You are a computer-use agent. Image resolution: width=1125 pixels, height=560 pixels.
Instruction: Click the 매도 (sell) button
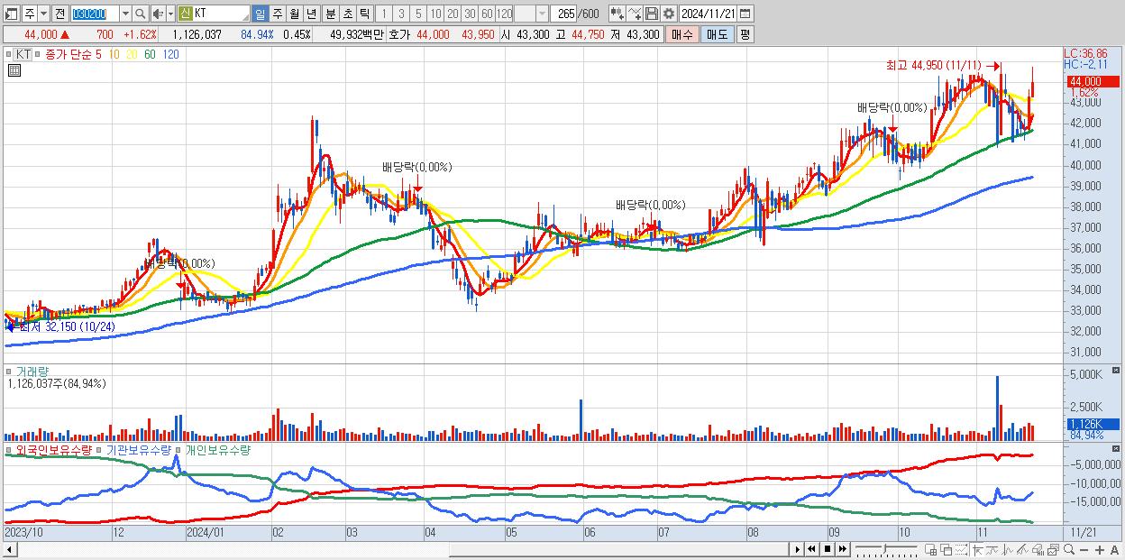(x=717, y=34)
